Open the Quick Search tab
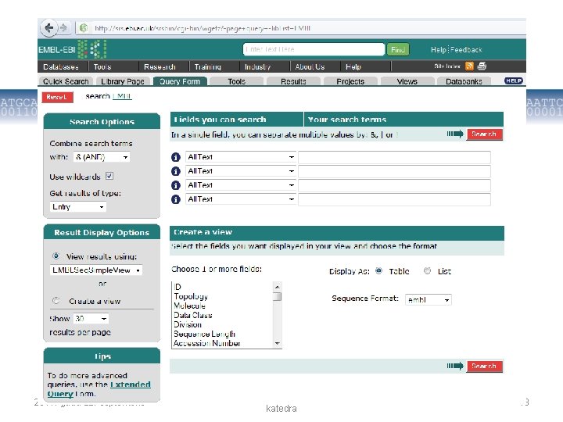563x422 pixels. (x=66, y=81)
